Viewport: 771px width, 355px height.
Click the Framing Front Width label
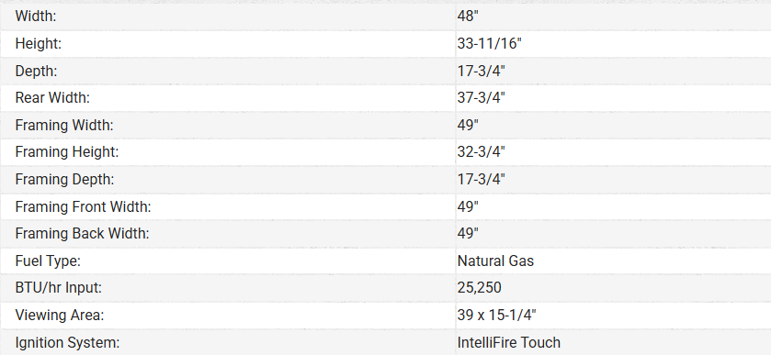[83, 206]
